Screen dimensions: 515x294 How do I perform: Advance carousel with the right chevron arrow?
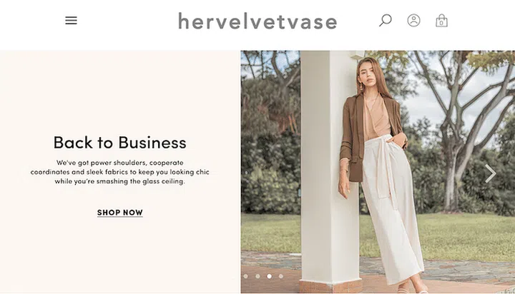click(x=491, y=173)
